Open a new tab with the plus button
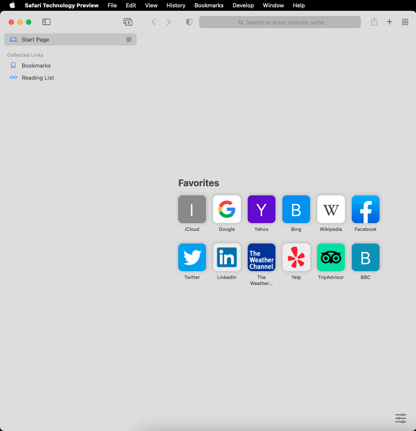 pyautogui.click(x=390, y=22)
